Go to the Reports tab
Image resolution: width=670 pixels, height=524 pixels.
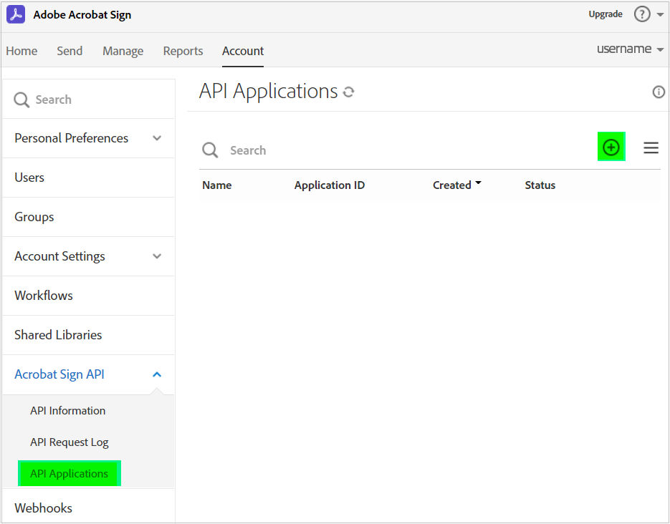pos(183,51)
